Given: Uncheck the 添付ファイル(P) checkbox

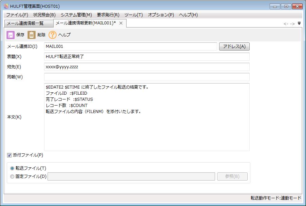Looking at the screenshot, I should tap(9, 155).
